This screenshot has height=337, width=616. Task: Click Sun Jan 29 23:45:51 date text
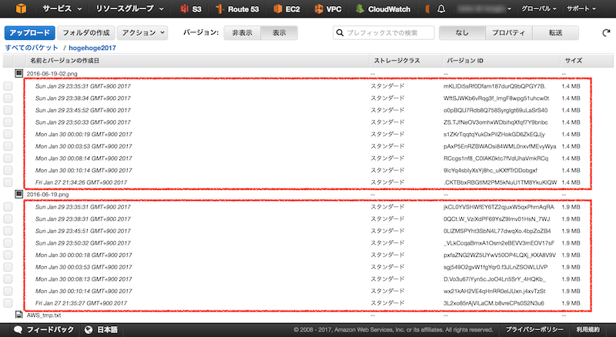tap(83, 231)
